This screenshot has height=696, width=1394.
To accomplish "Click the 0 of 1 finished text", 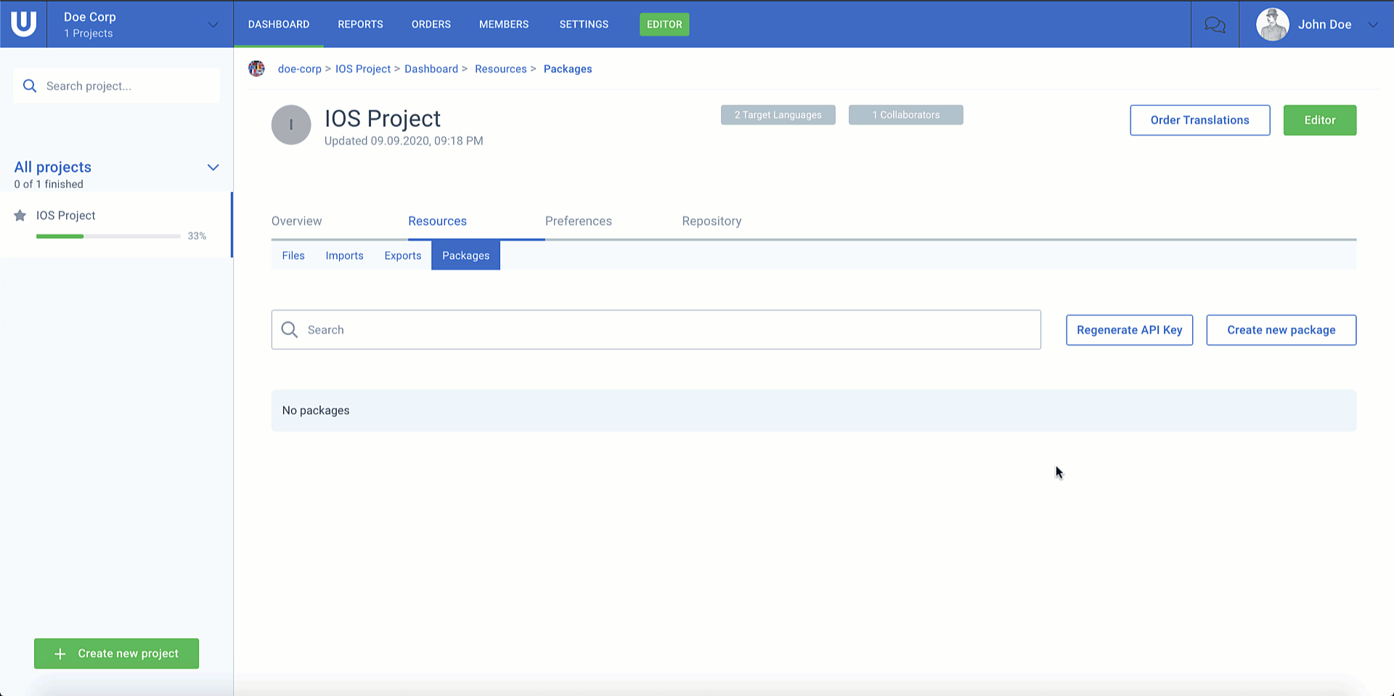I will tap(49, 184).
